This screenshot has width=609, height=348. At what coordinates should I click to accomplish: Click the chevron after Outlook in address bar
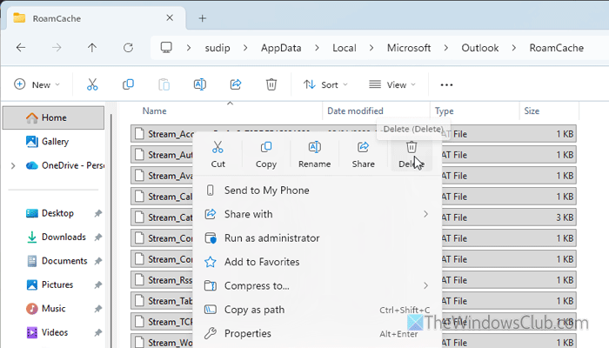514,48
